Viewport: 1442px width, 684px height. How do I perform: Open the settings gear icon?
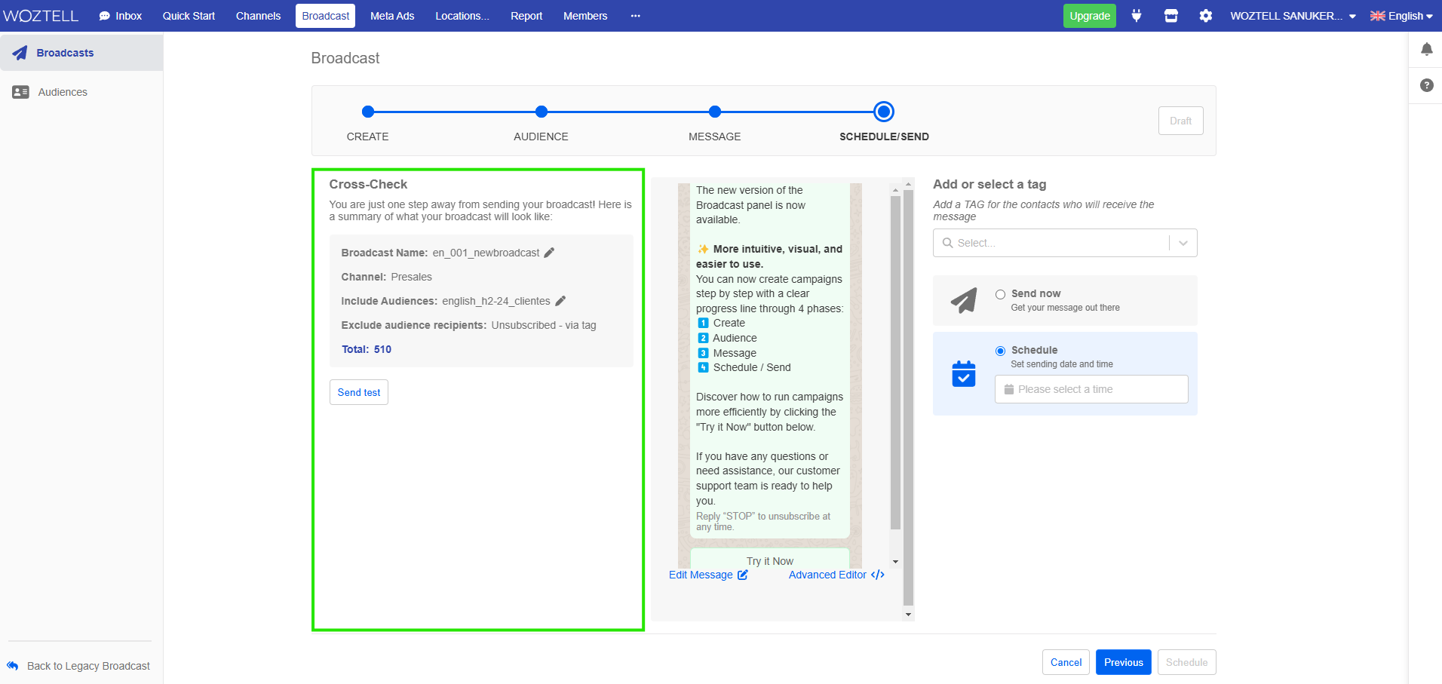coord(1205,16)
